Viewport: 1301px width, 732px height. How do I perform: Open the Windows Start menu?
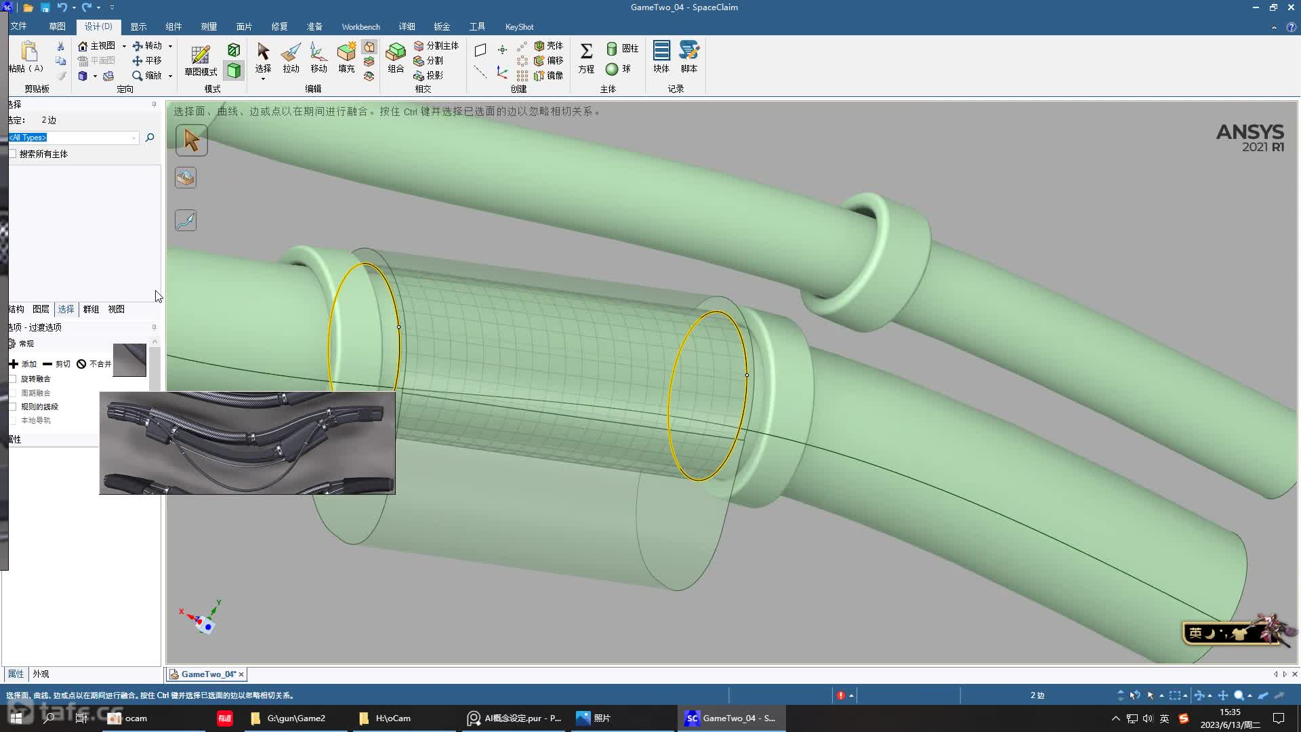coord(16,718)
